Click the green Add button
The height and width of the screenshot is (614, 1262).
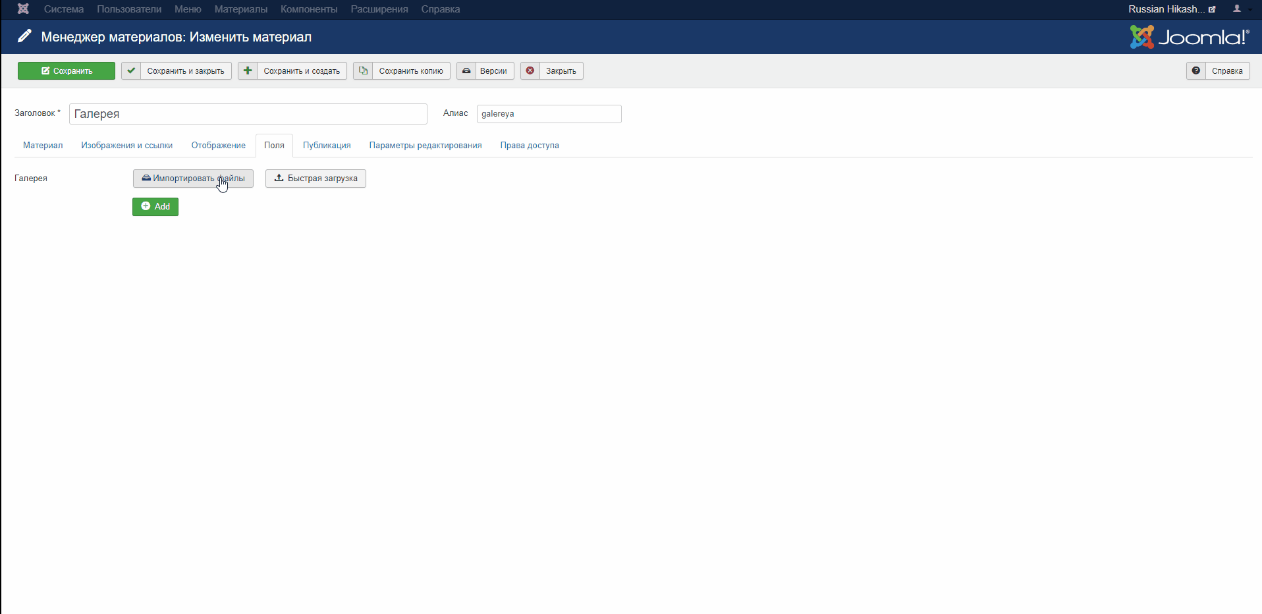click(x=155, y=207)
